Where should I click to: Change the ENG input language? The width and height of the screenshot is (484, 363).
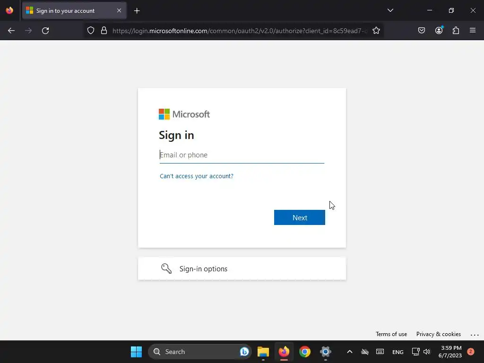pos(398,352)
